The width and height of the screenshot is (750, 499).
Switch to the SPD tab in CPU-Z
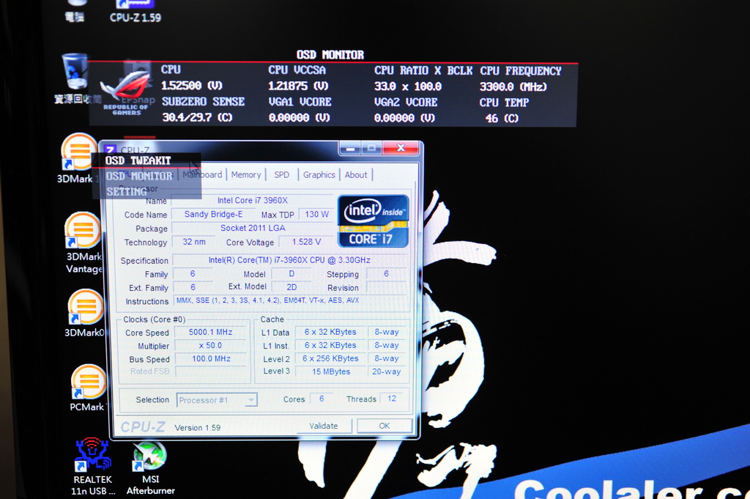(x=281, y=174)
